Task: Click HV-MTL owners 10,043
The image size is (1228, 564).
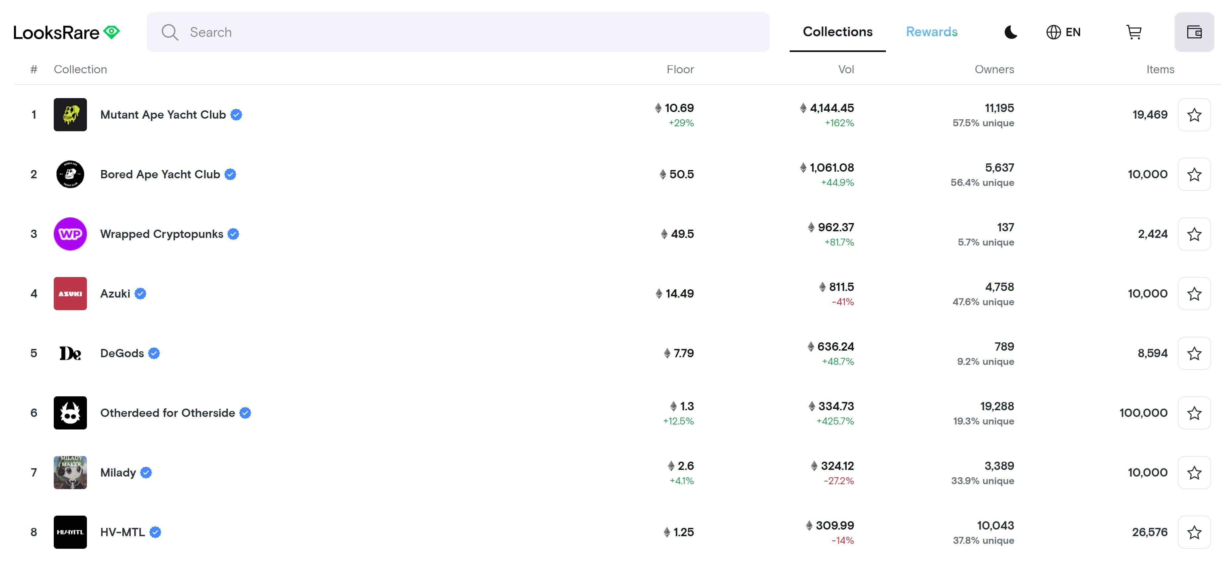Action: (x=995, y=526)
